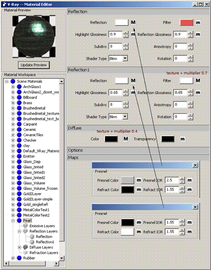
Task: Click the Emissive Layers cube icon
Action: click(26, 226)
